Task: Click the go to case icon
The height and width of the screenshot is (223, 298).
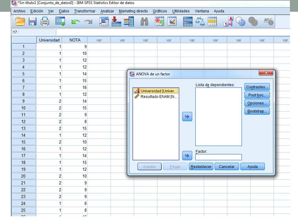Action: pos(104,21)
